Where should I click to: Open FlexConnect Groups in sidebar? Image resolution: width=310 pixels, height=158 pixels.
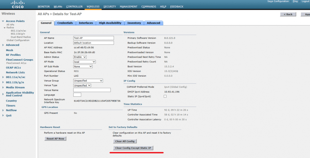20,60
